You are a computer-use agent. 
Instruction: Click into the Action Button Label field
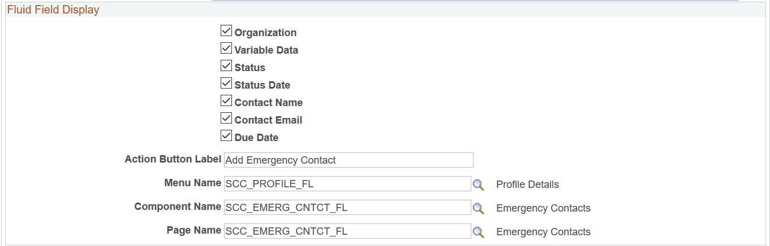(349, 160)
